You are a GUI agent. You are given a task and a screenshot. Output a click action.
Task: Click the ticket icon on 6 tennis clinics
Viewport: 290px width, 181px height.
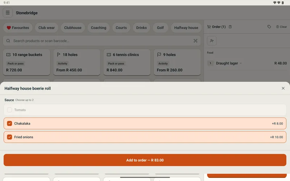point(109,55)
